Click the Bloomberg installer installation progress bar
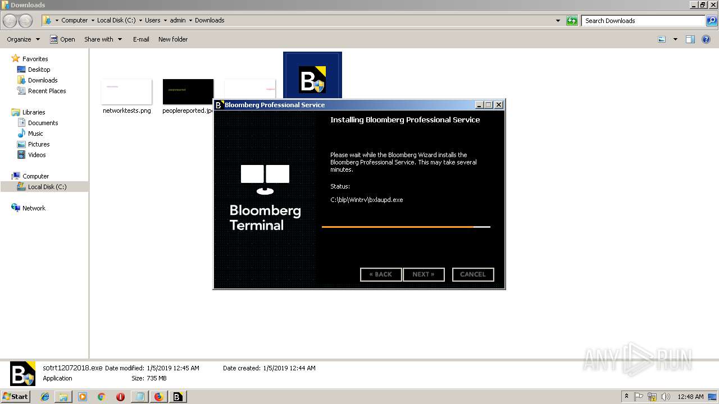 (x=406, y=227)
